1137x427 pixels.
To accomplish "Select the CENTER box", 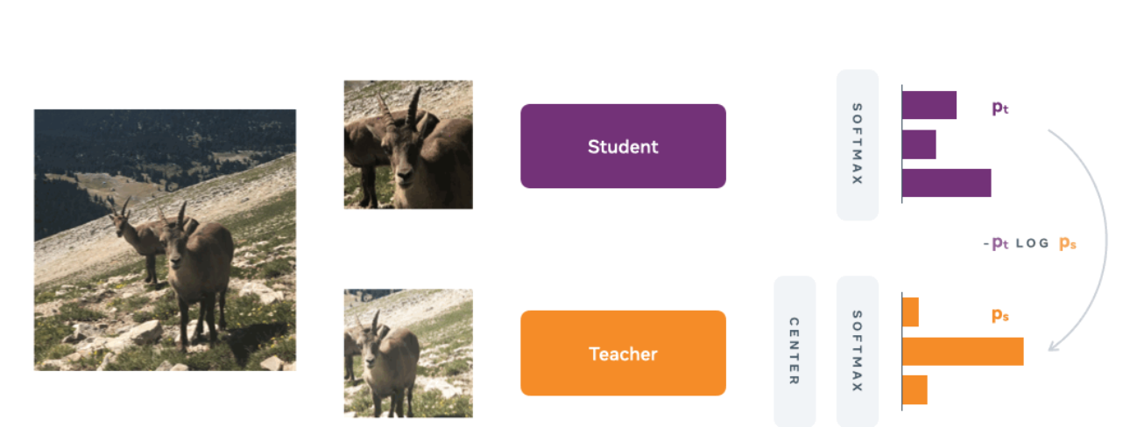I will click(x=794, y=351).
